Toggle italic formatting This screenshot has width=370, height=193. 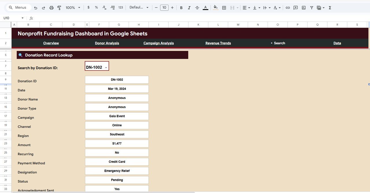click(189, 7)
